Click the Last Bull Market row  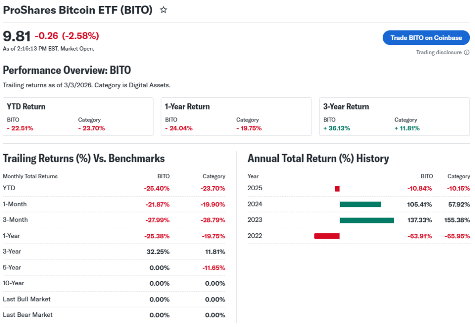(114, 299)
